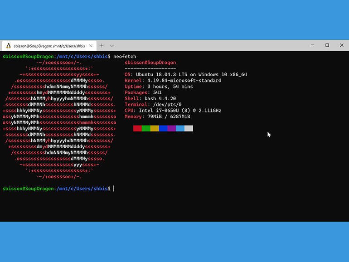
Task: Click the green neofetch color block
Action: (x=146, y=128)
